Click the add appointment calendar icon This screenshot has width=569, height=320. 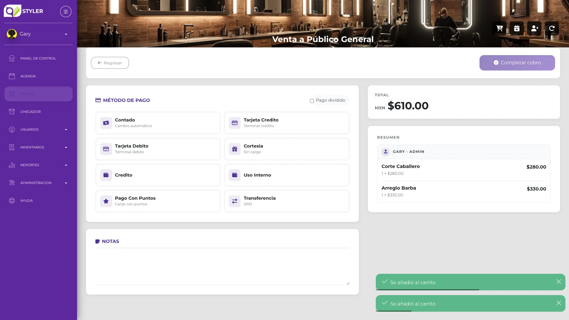[x=517, y=28]
